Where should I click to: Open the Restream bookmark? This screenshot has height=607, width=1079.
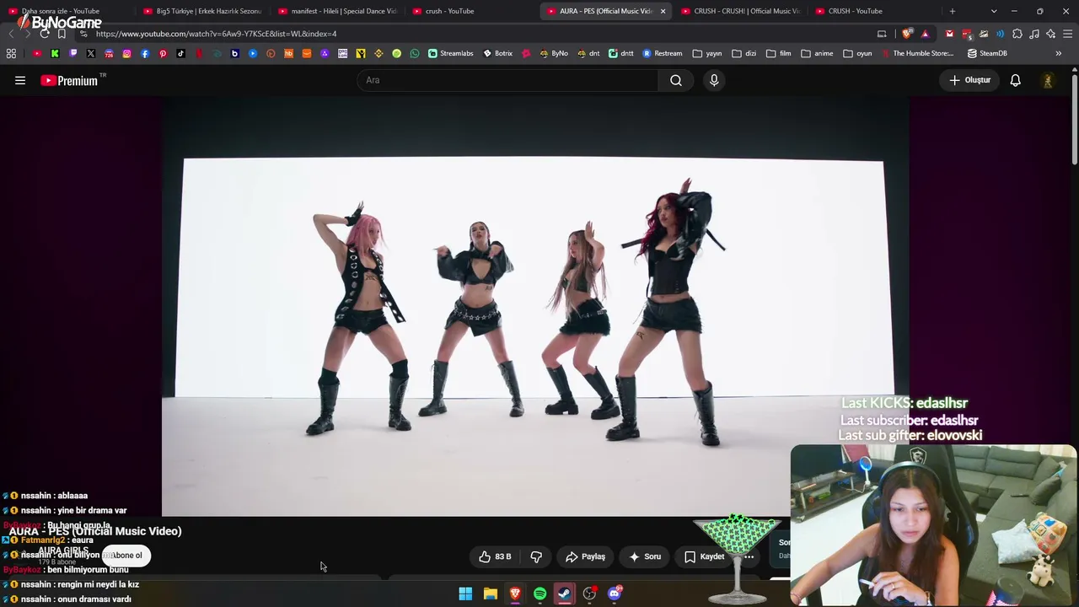point(662,53)
